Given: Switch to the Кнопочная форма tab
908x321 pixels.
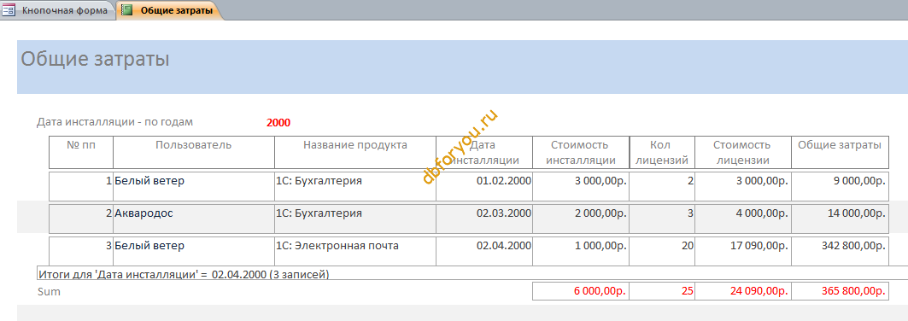Looking at the screenshot, I should tap(58, 10).
